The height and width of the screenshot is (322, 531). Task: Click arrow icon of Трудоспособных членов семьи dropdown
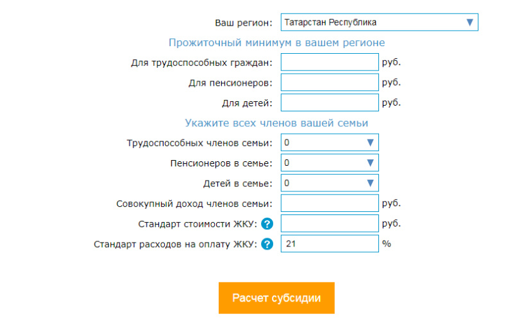tap(370, 143)
